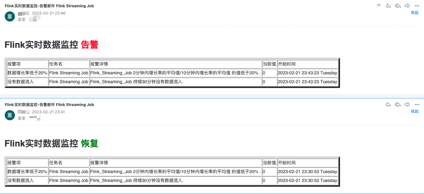Click sender avatar 董 of the 23:46 email
This screenshot has height=194, width=424.
10,16
